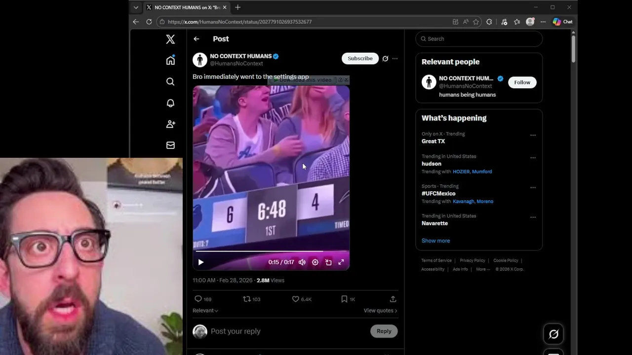
Task: Open the Great TX trending topic
Action: point(433,141)
